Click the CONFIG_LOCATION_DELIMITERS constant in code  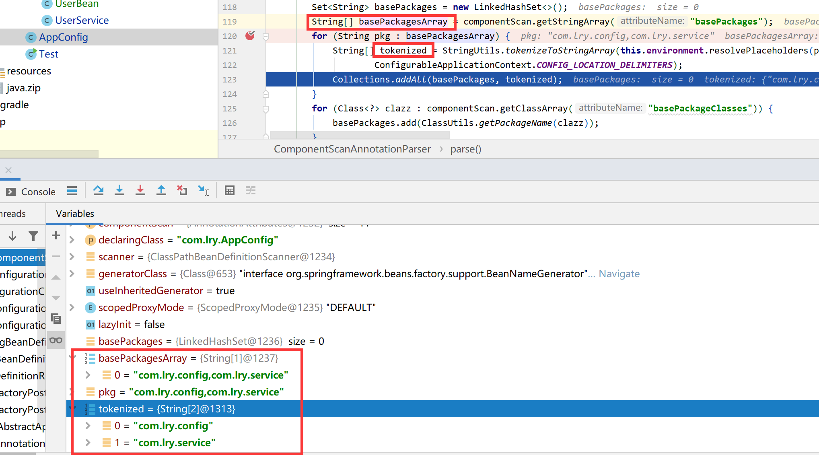tap(604, 65)
